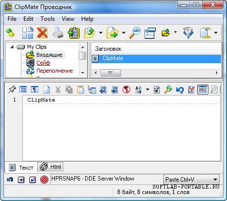Toggle the highlighted abc underline button
This screenshot has width=227, height=201.
[x=203, y=90]
